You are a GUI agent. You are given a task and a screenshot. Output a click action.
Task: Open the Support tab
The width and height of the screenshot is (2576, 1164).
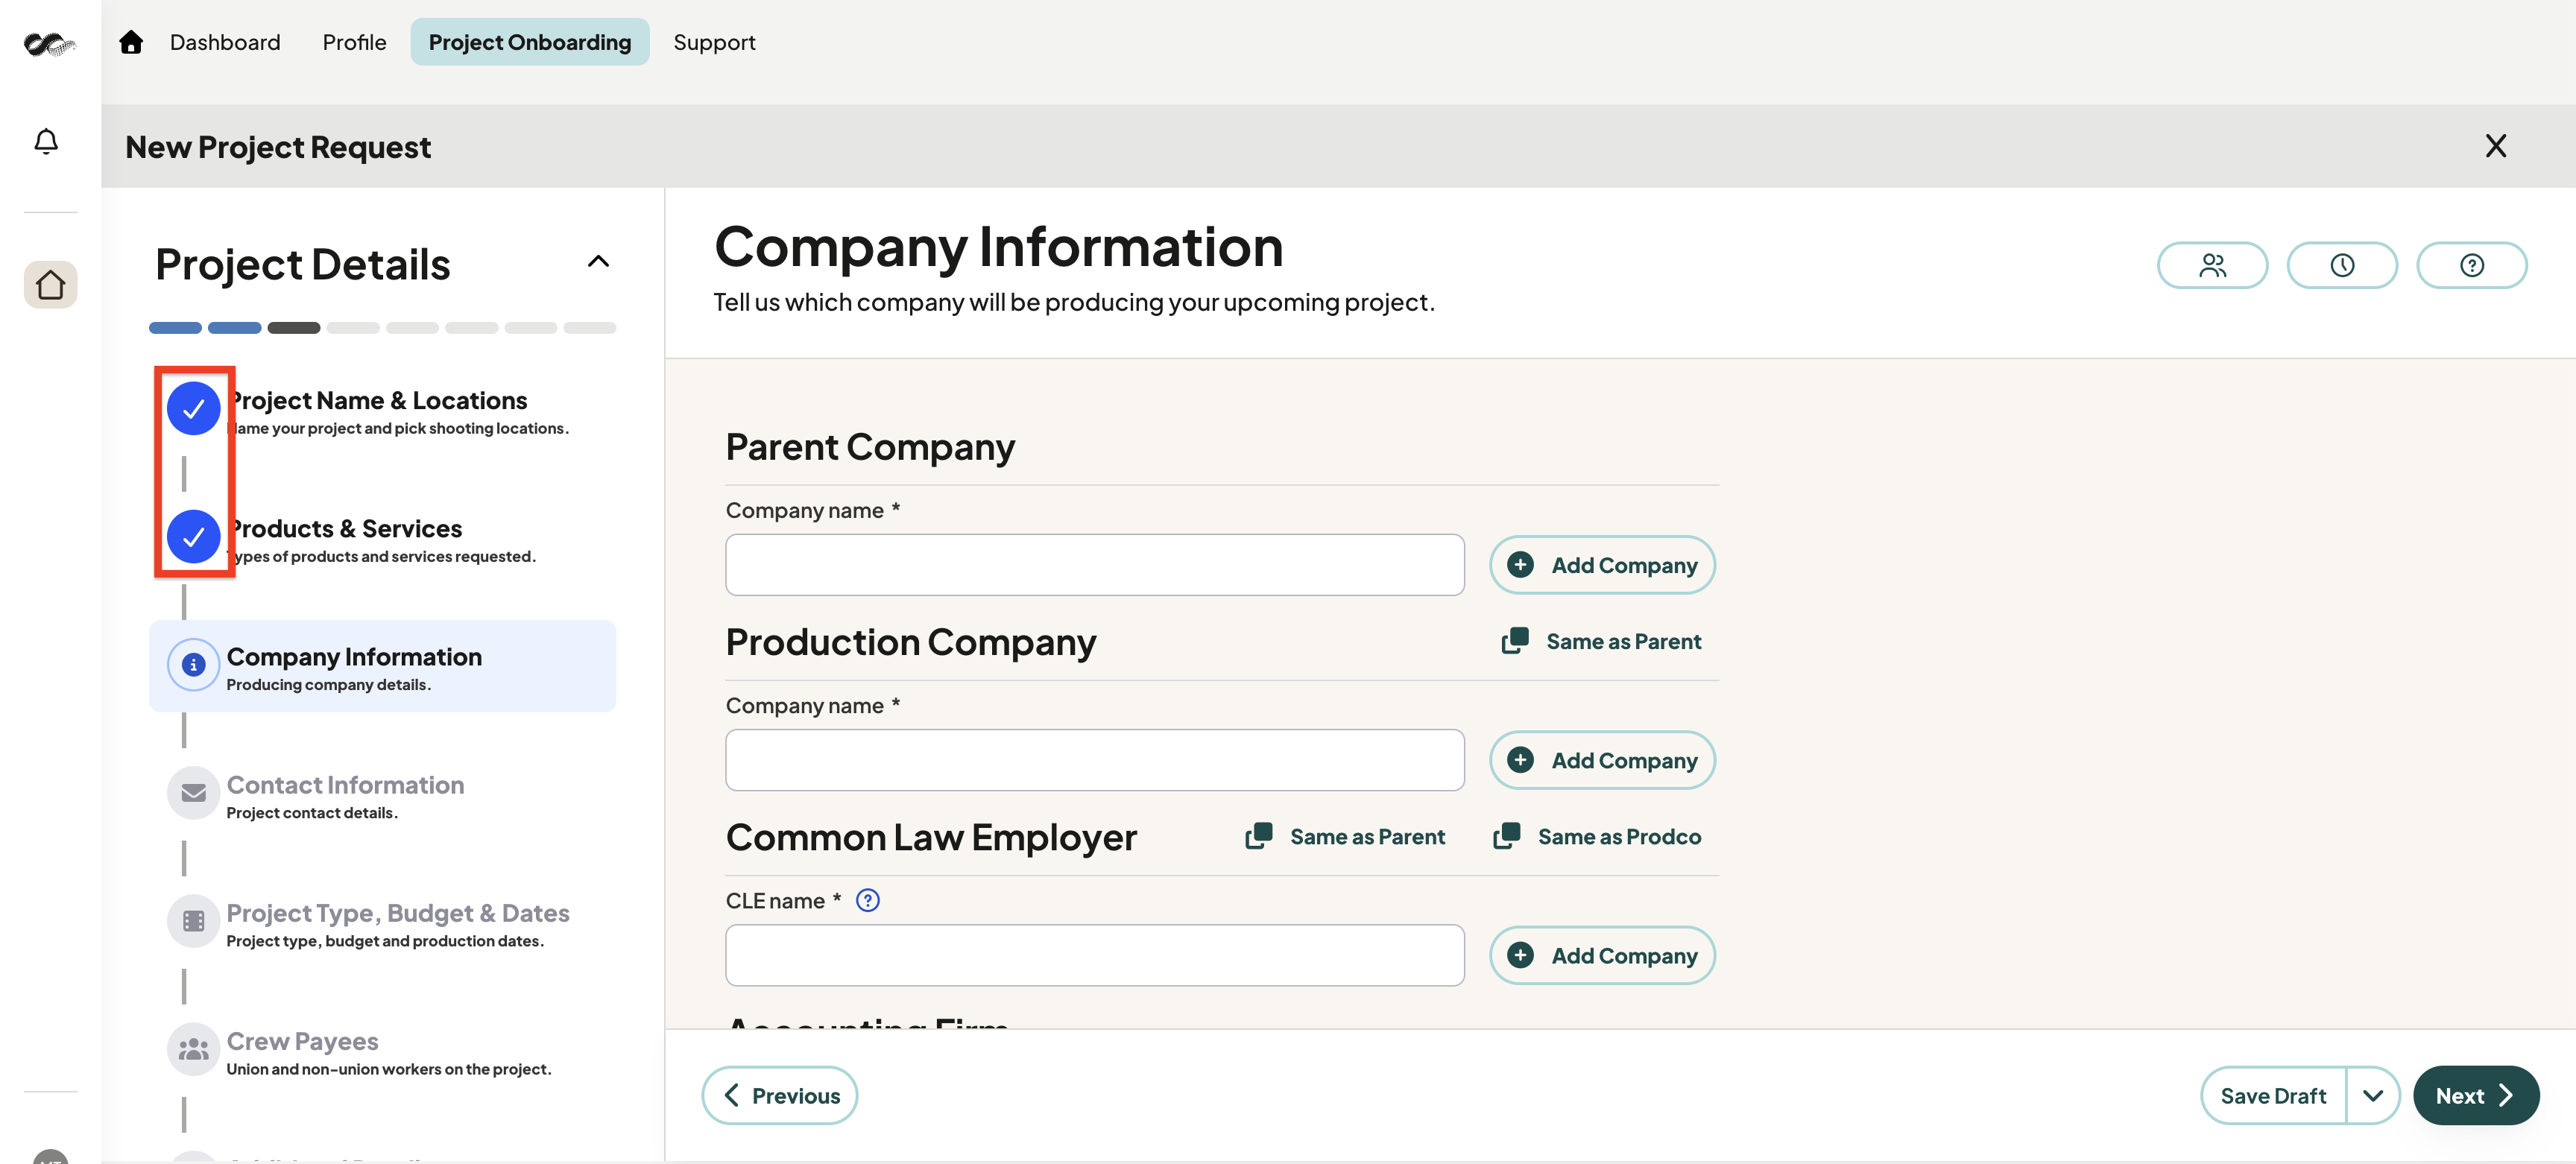pyautogui.click(x=714, y=42)
